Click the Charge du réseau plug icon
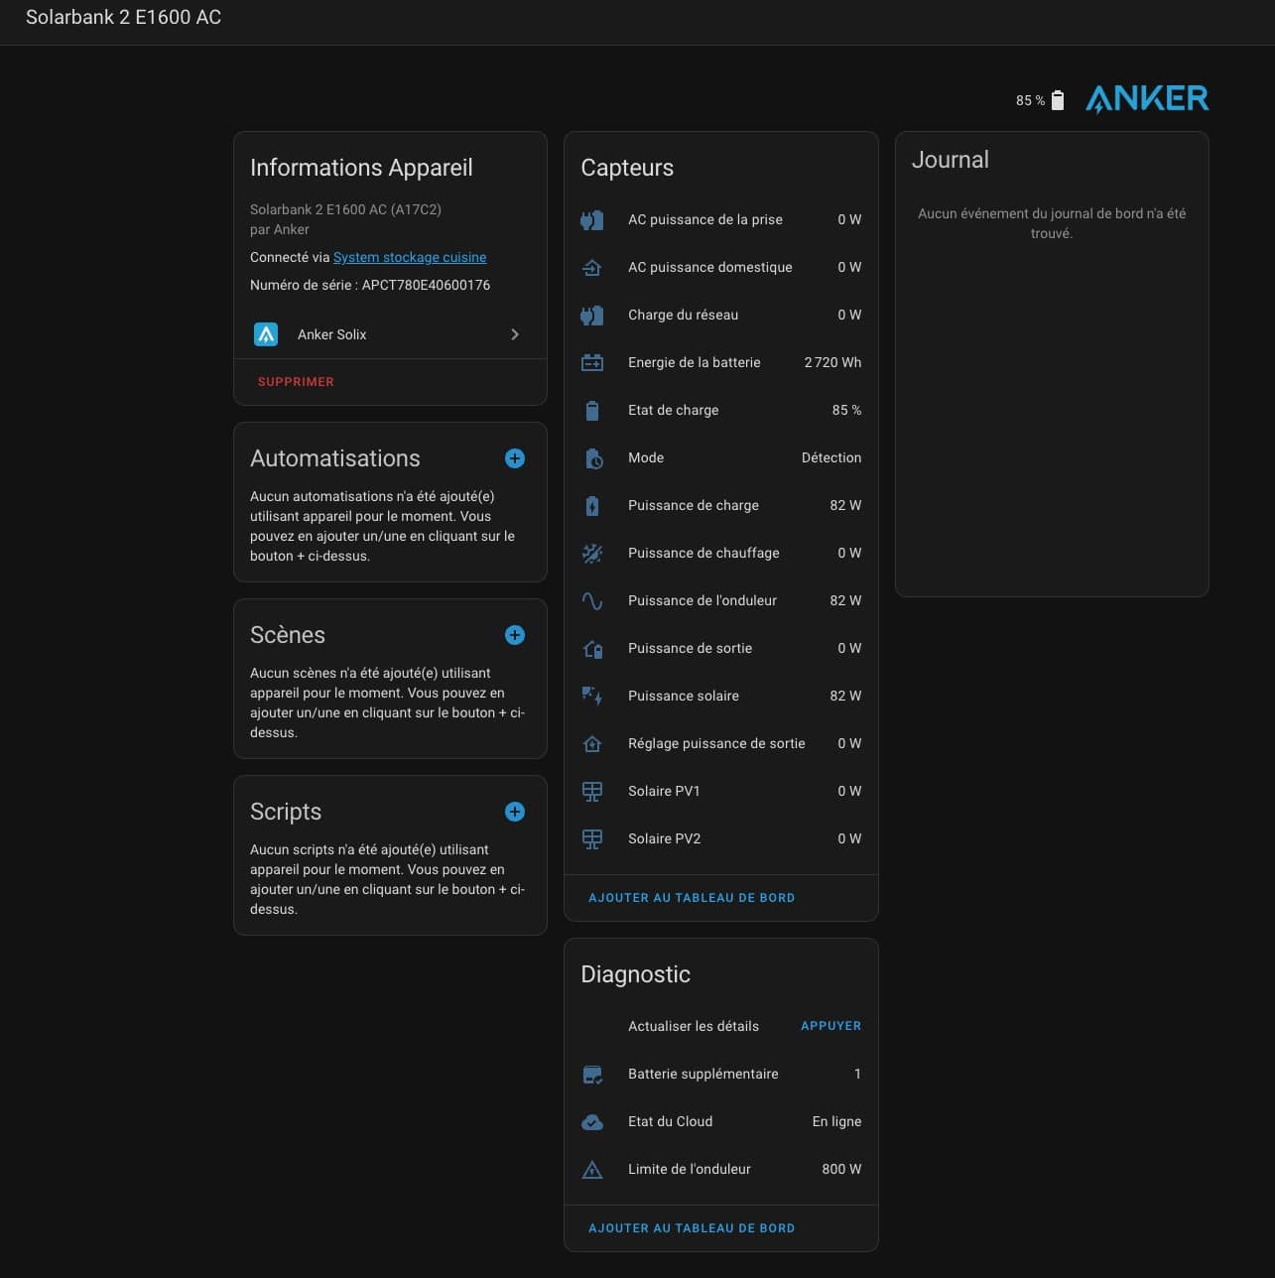This screenshot has width=1275, height=1278. pos(592,315)
